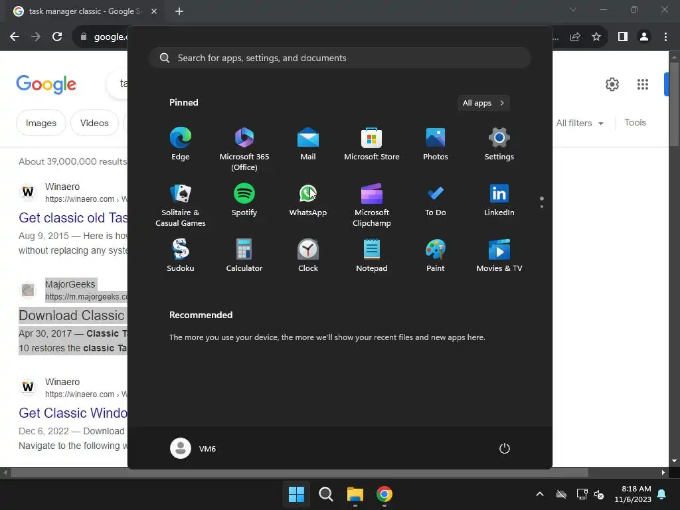Reload the Chrome page
The height and width of the screenshot is (510, 680).
(x=57, y=37)
